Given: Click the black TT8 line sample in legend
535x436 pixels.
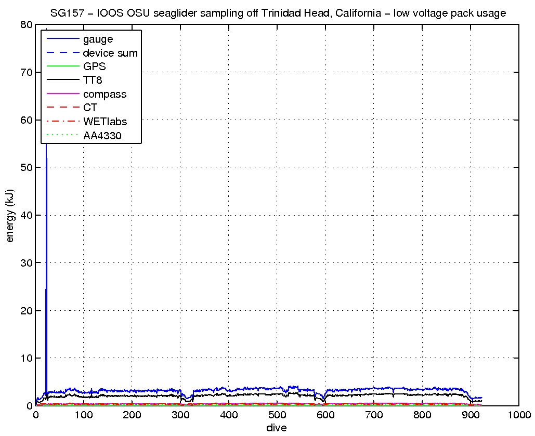Looking at the screenshot, I should 62,81.
